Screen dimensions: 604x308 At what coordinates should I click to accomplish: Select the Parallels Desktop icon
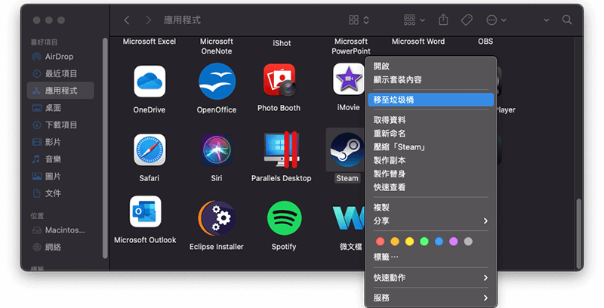click(x=282, y=149)
